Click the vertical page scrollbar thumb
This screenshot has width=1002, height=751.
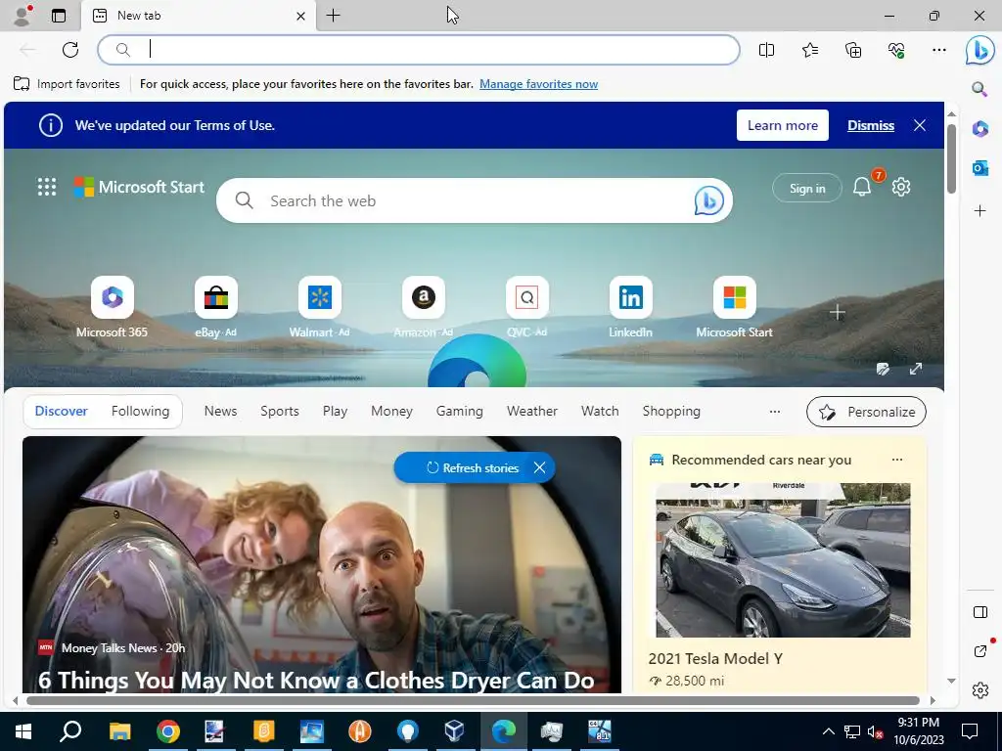[x=951, y=159]
